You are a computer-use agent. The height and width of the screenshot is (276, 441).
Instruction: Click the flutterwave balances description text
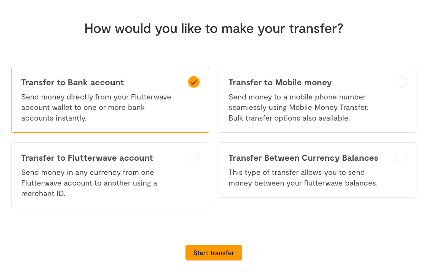click(303, 183)
